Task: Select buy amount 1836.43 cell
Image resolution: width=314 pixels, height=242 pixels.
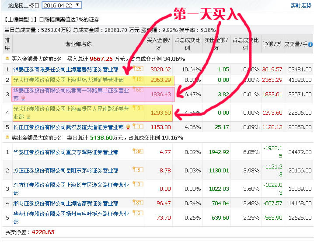Action: click(160, 95)
